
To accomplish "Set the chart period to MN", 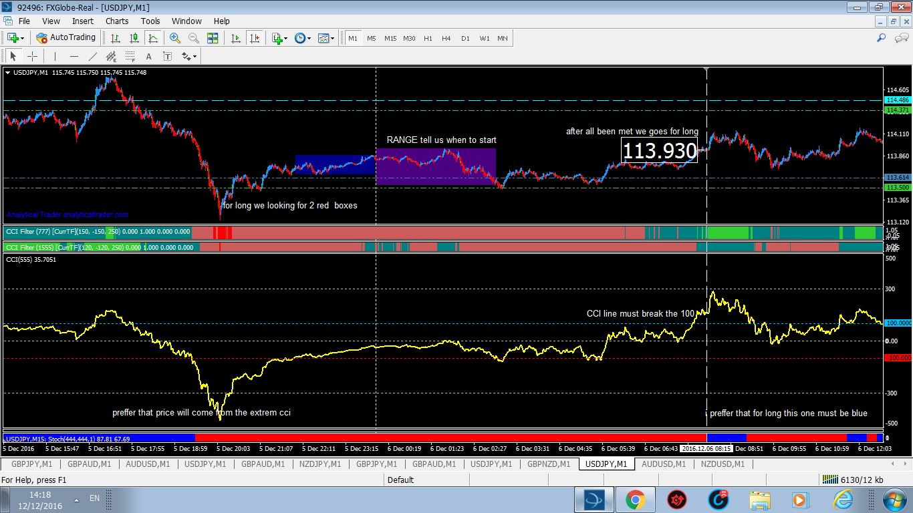I will [503, 38].
